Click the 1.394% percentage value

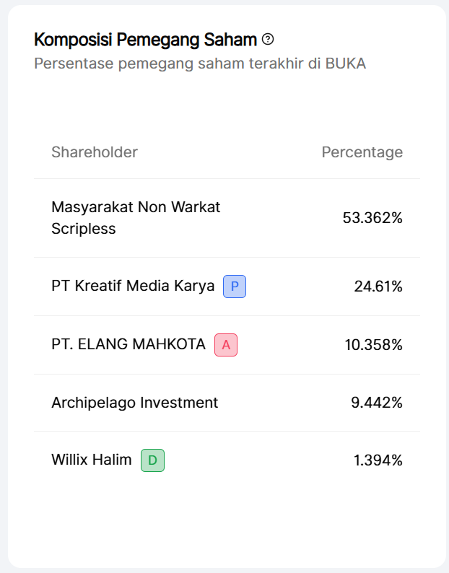378,460
